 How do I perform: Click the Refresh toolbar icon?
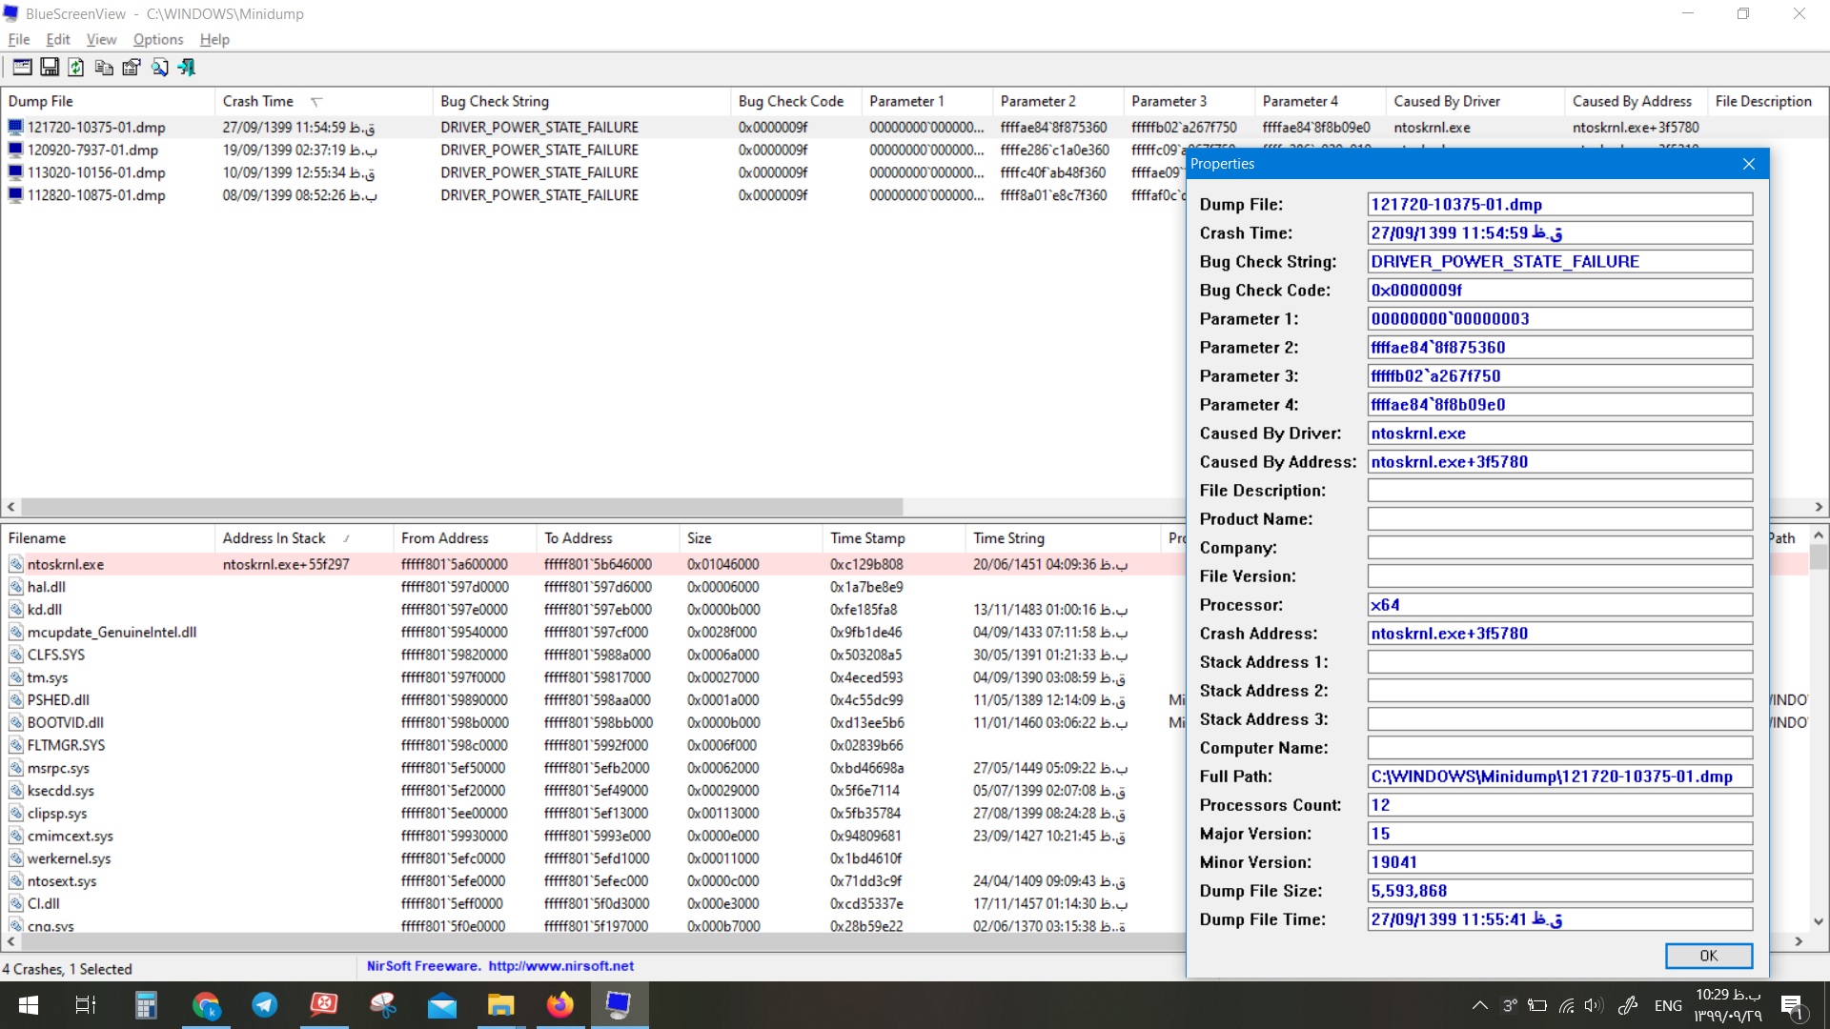76,67
